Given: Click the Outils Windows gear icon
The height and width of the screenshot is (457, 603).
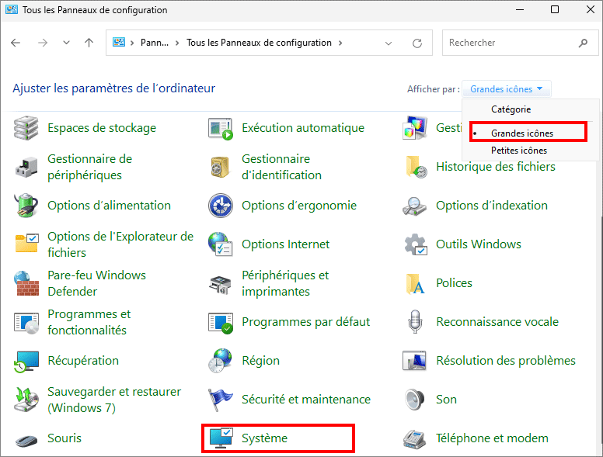Looking at the screenshot, I should click(x=416, y=244).
